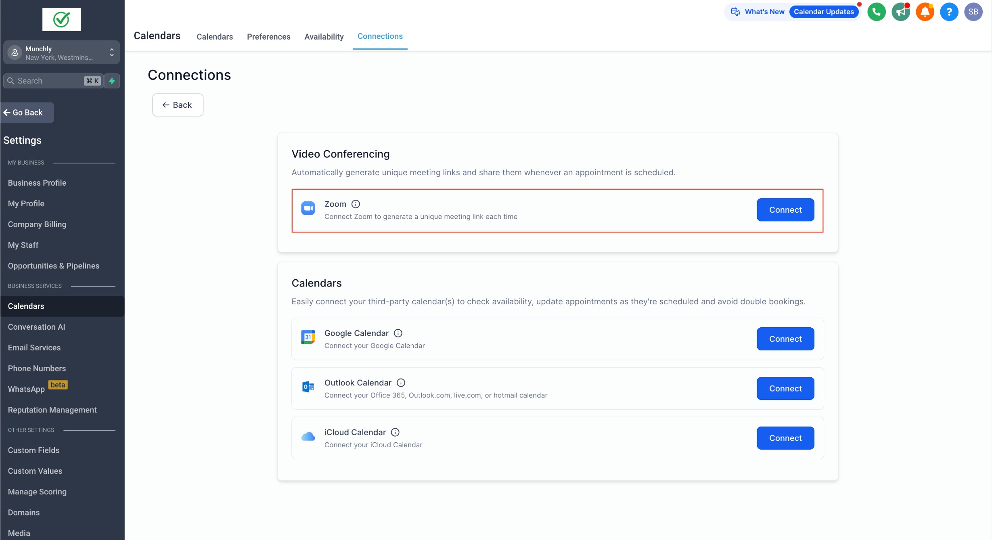Screen dimensions: 992x540
Task: Connect the Zoom integration
Action: (785, 210)
